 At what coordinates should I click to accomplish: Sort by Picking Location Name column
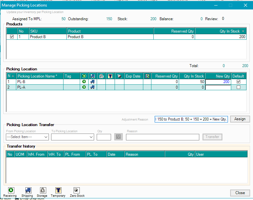pyautogui.click(x=37, y=76)
